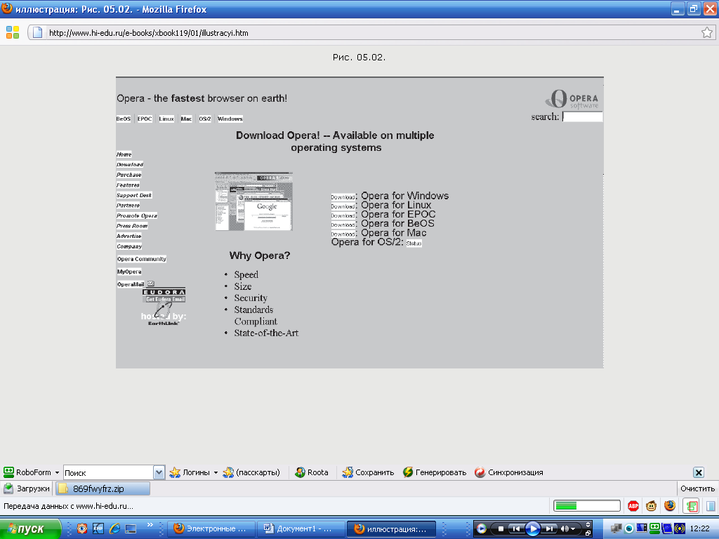Restore the taskbar media player window

(x=588, y=533)
